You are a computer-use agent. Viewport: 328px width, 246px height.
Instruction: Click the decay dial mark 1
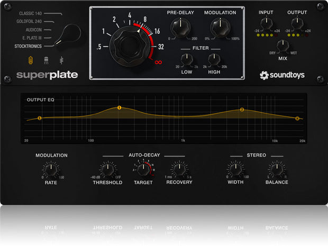103,31
